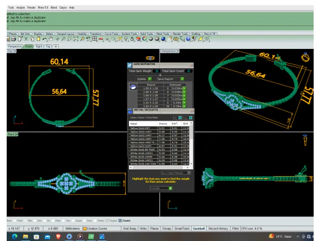Click the green Update button in Gem Reporter
Image resolution: width=321 pixels, height=241 pixels.
[150, 79]
